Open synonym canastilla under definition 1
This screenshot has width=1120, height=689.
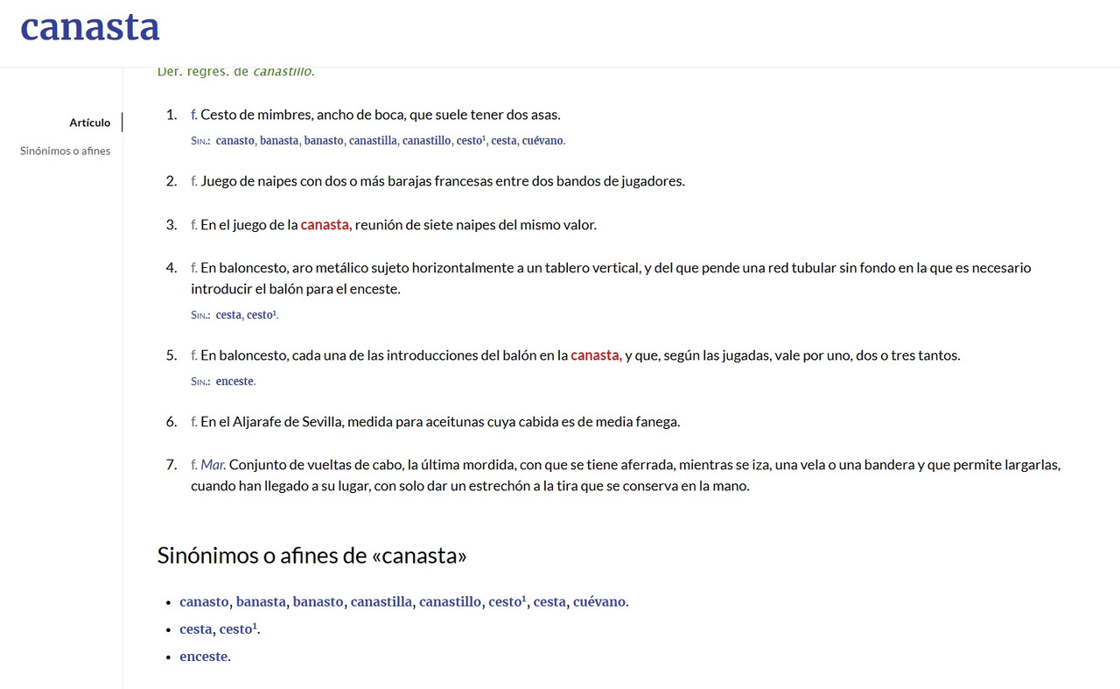point(373,140)
